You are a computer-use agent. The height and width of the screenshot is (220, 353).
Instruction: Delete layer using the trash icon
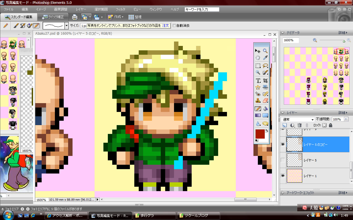coord(299,125)
